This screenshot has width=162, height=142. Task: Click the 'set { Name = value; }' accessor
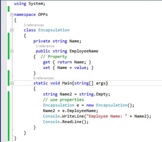(x=68, y=68)
